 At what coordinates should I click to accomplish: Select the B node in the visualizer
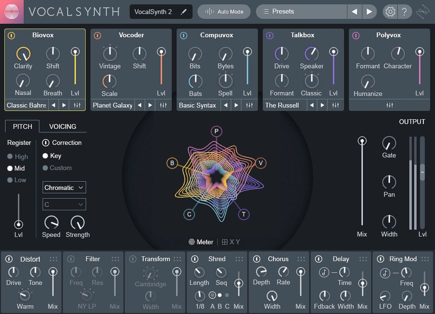[172, 163]
